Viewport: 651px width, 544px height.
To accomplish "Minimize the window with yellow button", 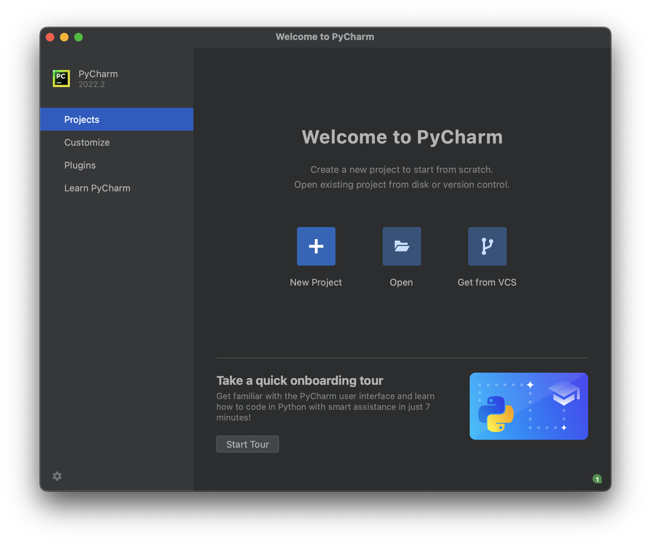I will [x=64, y=37].
